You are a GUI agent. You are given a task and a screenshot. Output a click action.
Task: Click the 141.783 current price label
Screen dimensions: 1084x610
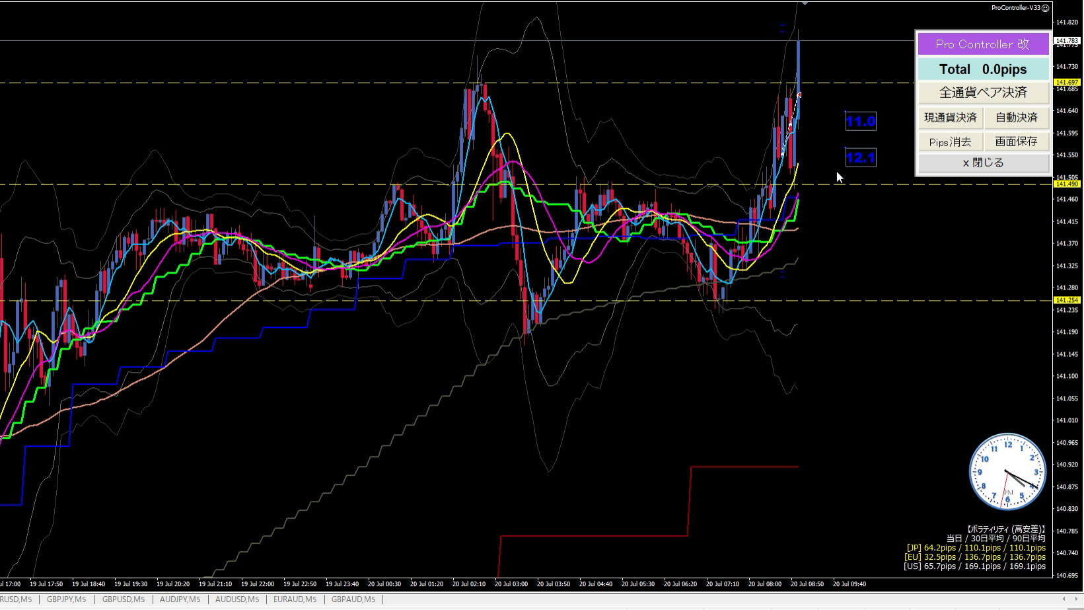pyautogui.click(x=1067, y=41)
